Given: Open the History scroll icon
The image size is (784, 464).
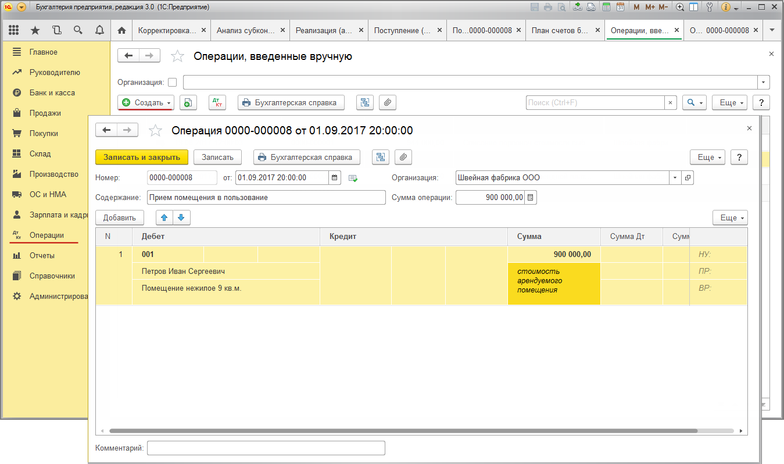Looking at the screenshot, I should [x=56, y=30].
